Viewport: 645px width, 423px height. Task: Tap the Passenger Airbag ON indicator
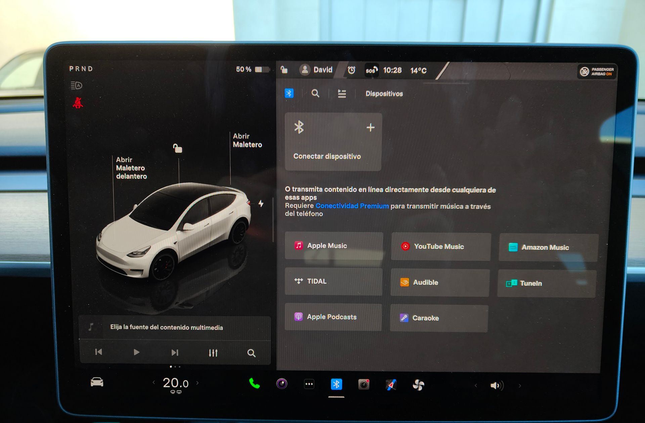[x=597, y=72]
